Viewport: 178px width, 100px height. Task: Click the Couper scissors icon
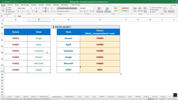[7, 8]
